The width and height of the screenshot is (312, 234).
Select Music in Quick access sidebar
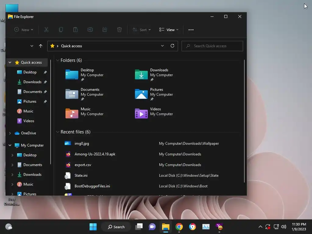28,111
